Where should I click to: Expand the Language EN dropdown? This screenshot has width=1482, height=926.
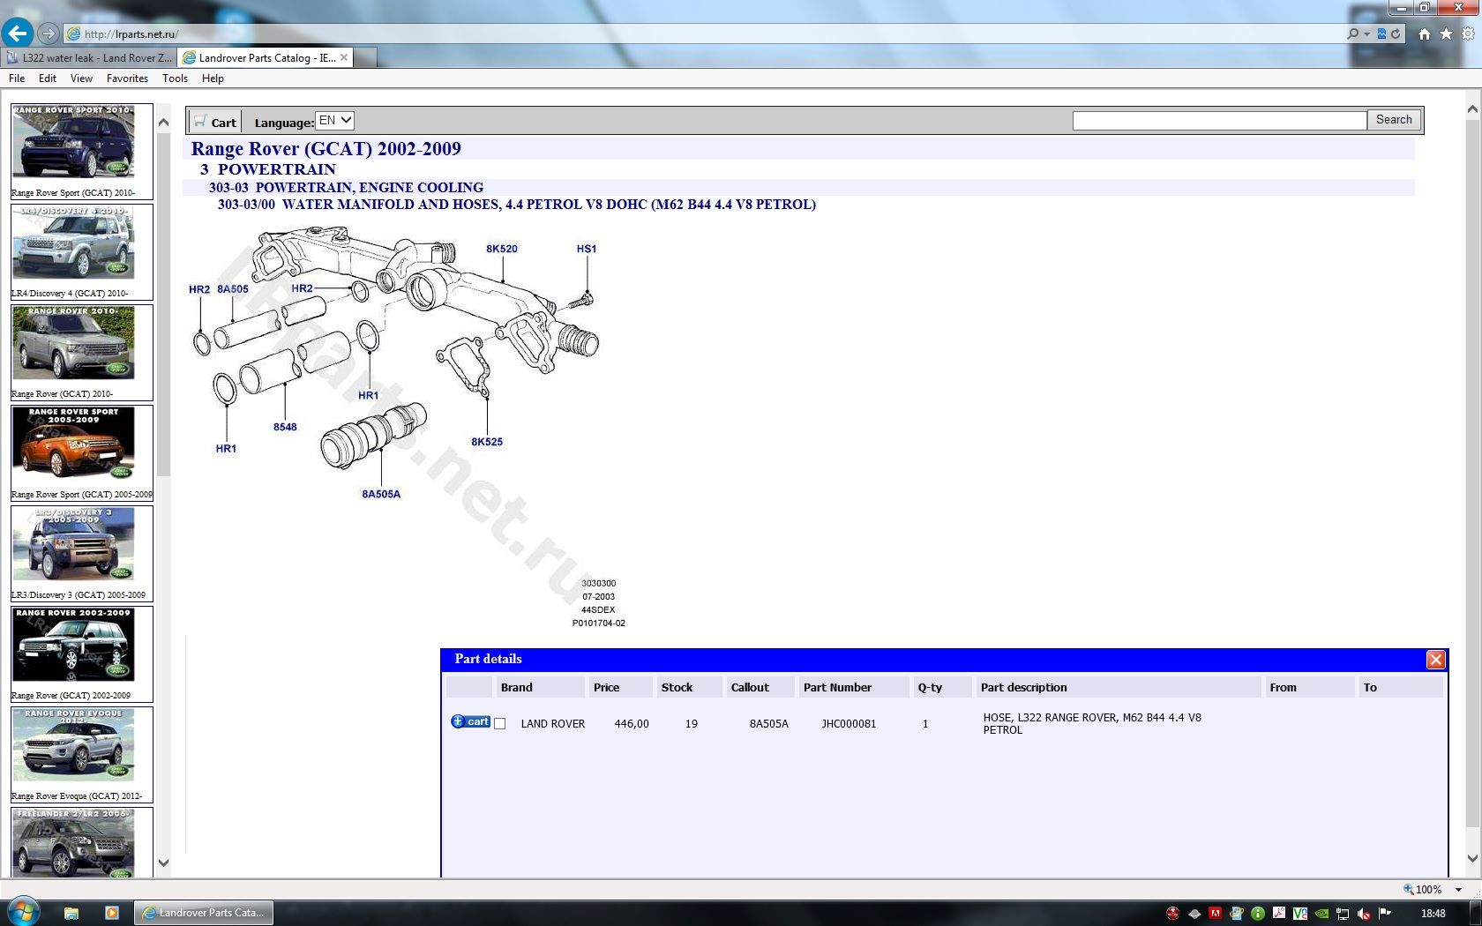[334, 121]
